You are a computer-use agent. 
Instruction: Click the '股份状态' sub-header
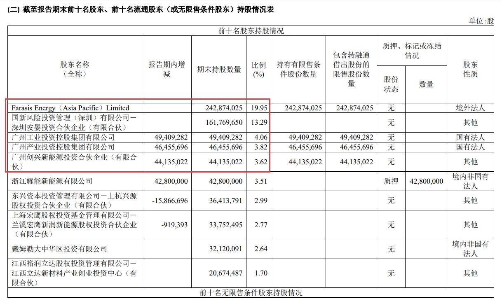tap(391, 84)
